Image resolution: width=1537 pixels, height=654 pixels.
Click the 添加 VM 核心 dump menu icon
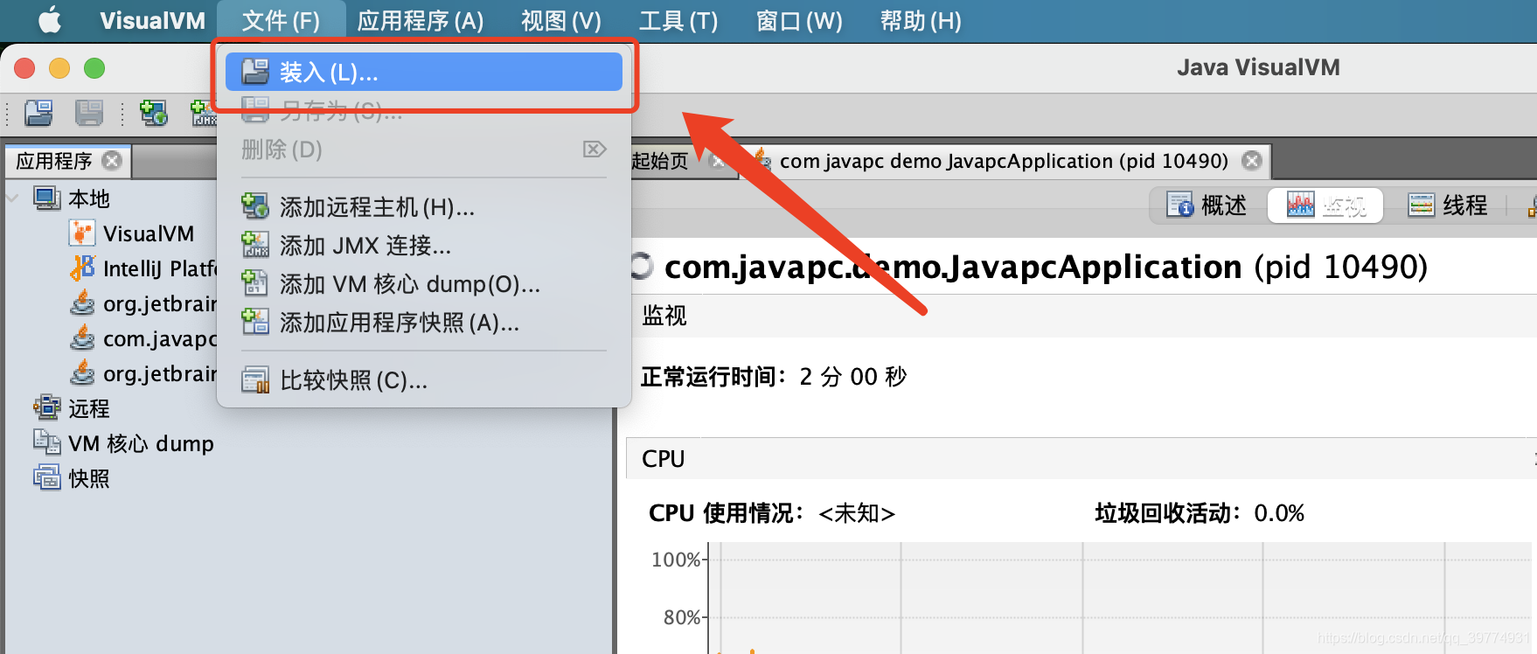click(x=254, y=283)
